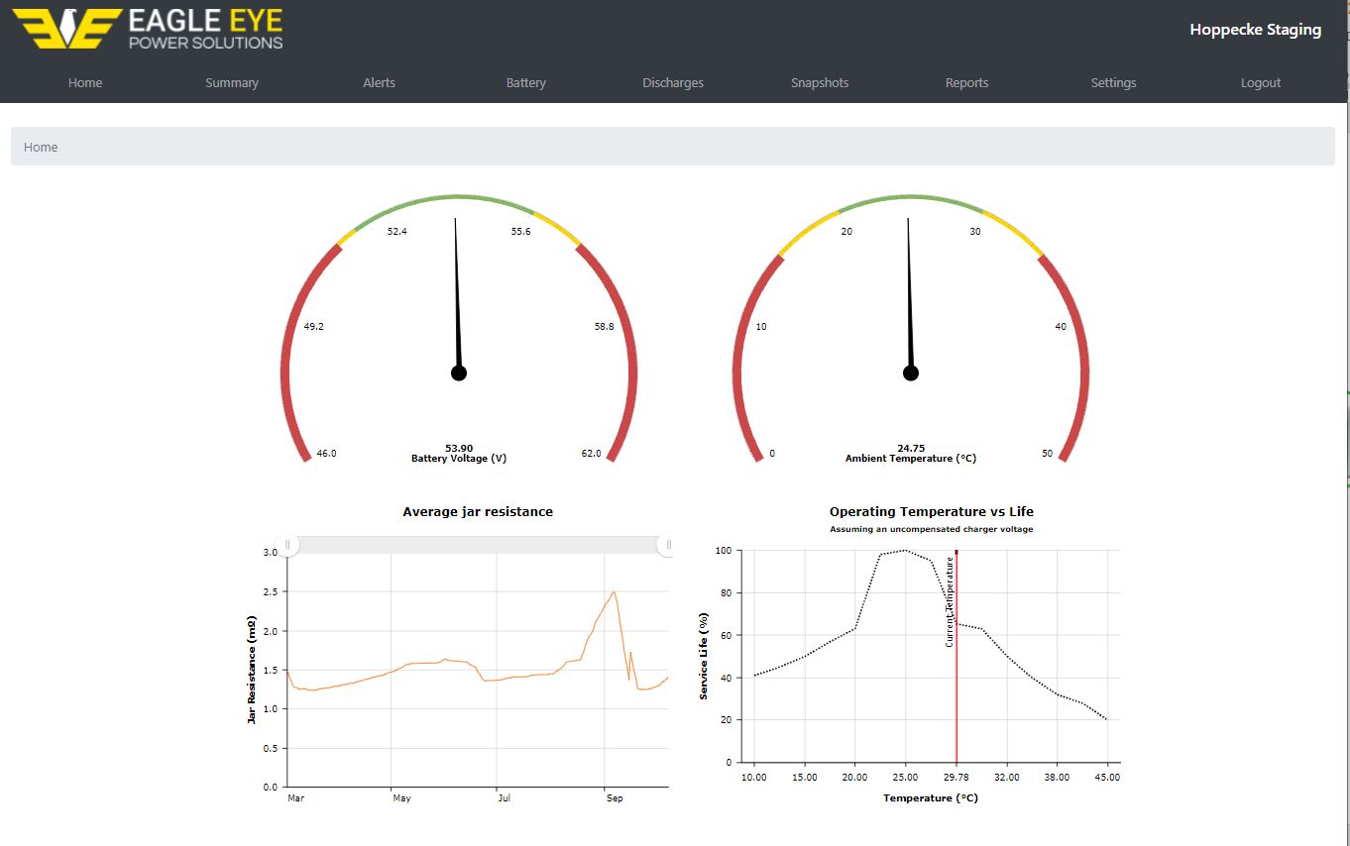Click the Home breadcrumb
Viewport: 1350px width, 846px height.
(41, 147)
